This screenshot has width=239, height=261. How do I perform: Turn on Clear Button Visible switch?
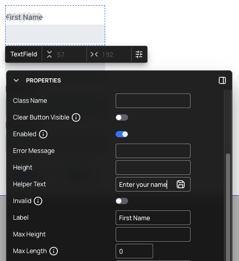pyautogui.click(x=122, y=117)
